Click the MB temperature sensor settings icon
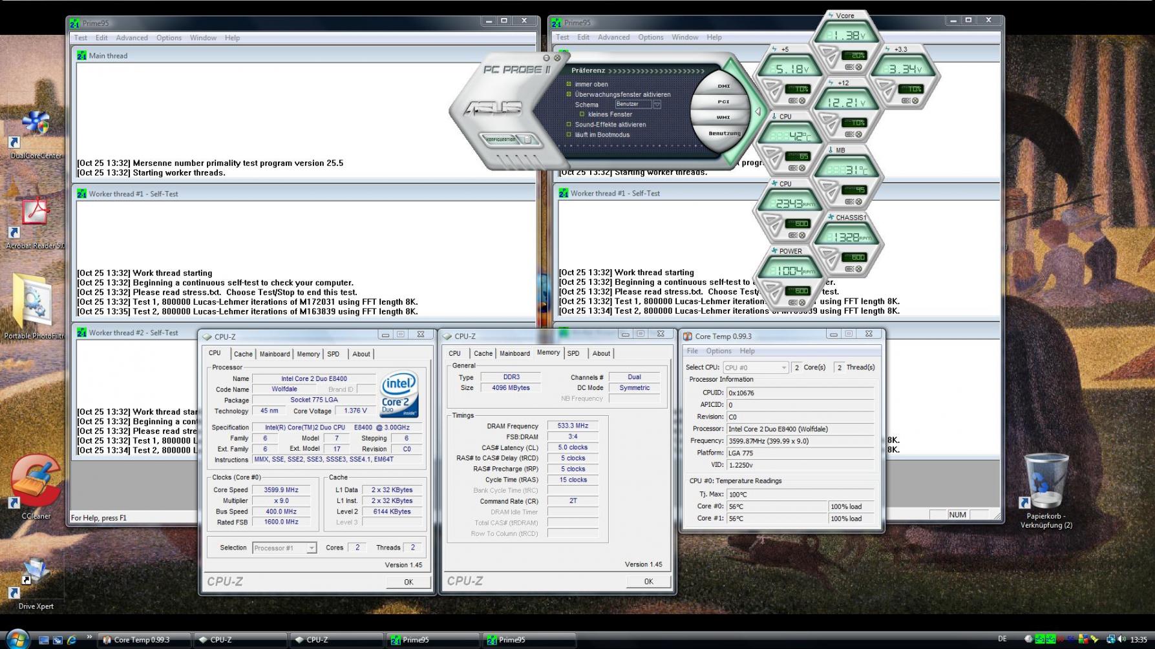Image resolution: width=1155 pixels, height=649 pixels. [x=851, y=201]
